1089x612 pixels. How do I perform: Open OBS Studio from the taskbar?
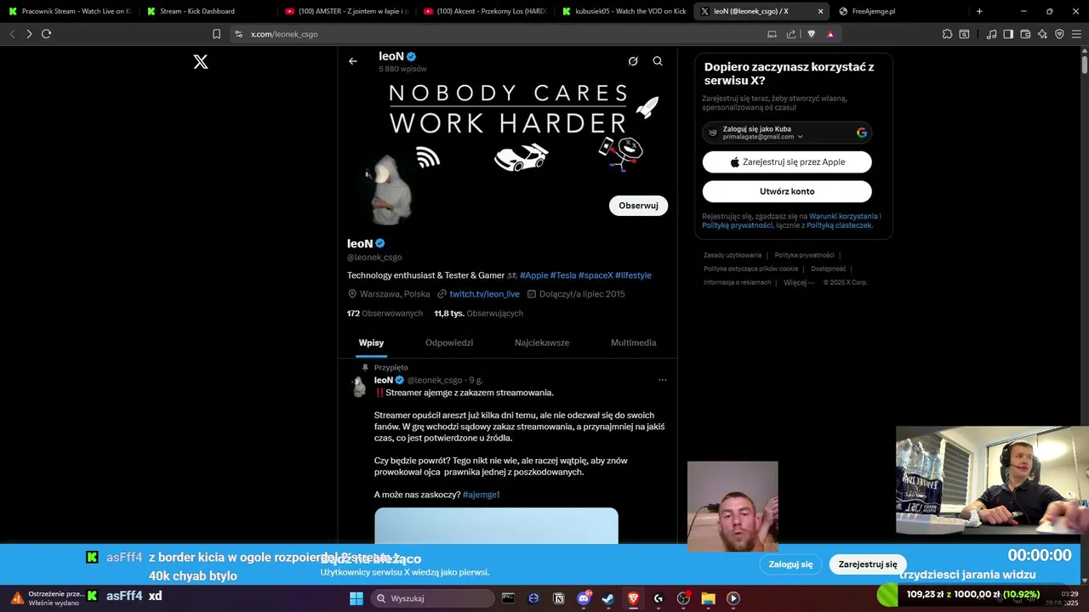point(683,598)
